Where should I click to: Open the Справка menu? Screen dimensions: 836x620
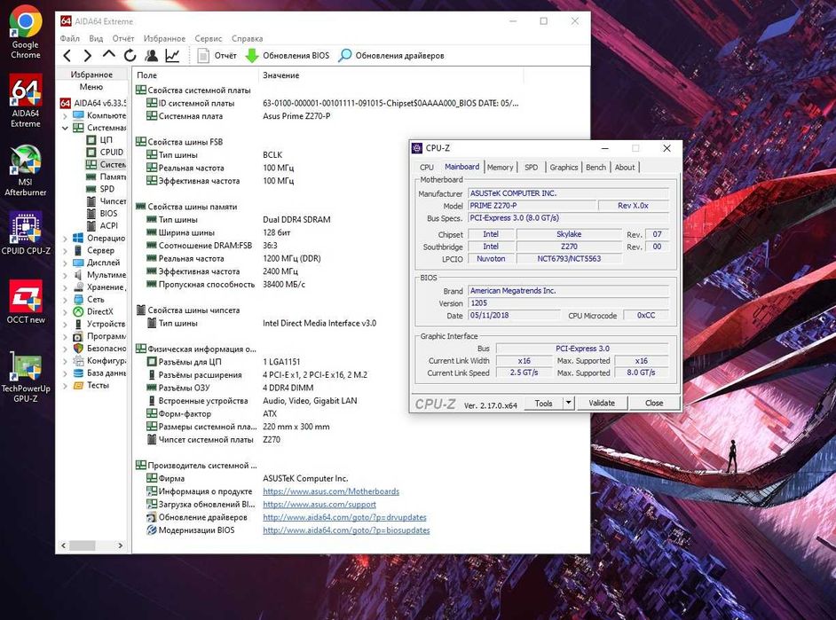click(247, 38)
